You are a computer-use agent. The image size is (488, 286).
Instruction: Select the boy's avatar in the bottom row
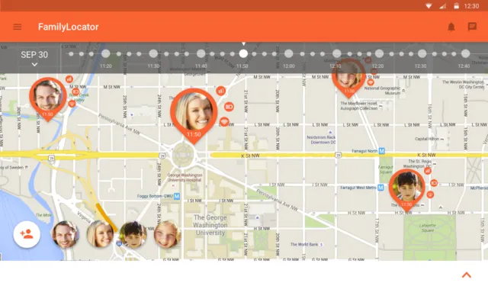133,235
